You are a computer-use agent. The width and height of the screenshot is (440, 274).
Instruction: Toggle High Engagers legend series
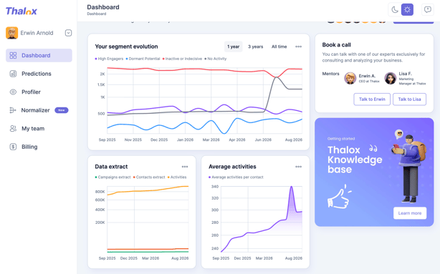[109, 59]
